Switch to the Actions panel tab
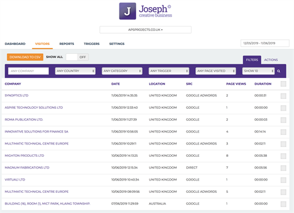This screenshot has width=294, height=213. click(271, 60)
